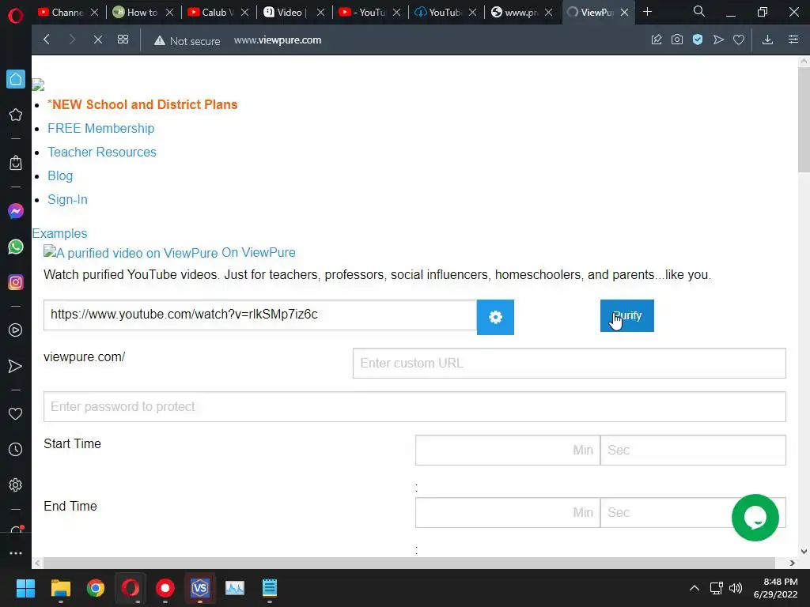This screenshot has width=810, height=607.
Task: Click the horizontal scrollbar right arrow
Action: [x=792, y=563]
